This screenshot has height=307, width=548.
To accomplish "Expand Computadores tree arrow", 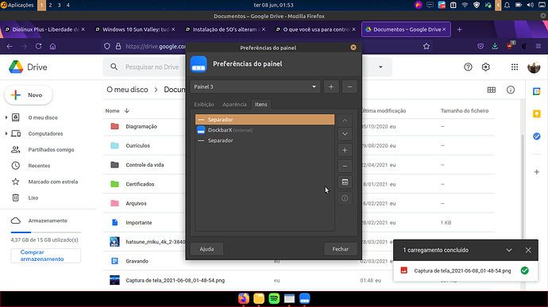I will 6,133.
